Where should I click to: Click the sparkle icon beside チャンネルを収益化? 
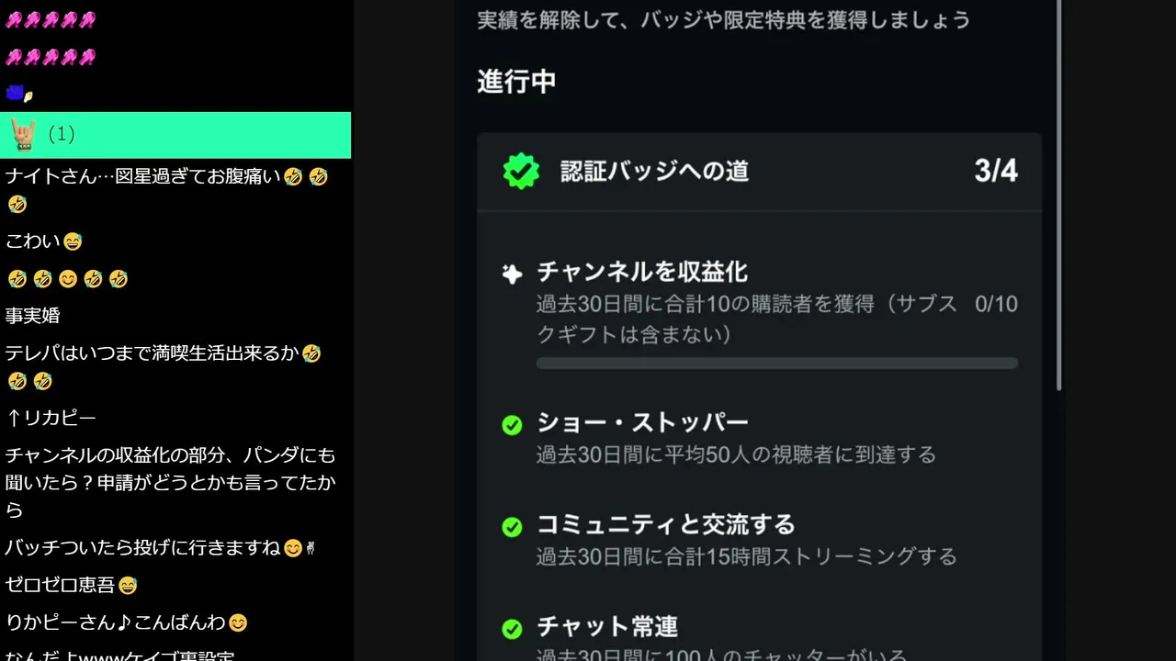tap(512, 273)
